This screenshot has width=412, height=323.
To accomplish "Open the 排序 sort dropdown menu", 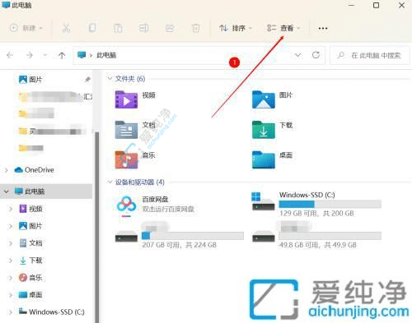I will [236, 28].
